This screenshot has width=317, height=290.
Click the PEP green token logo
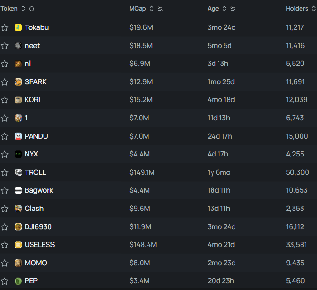coord(18,281)
